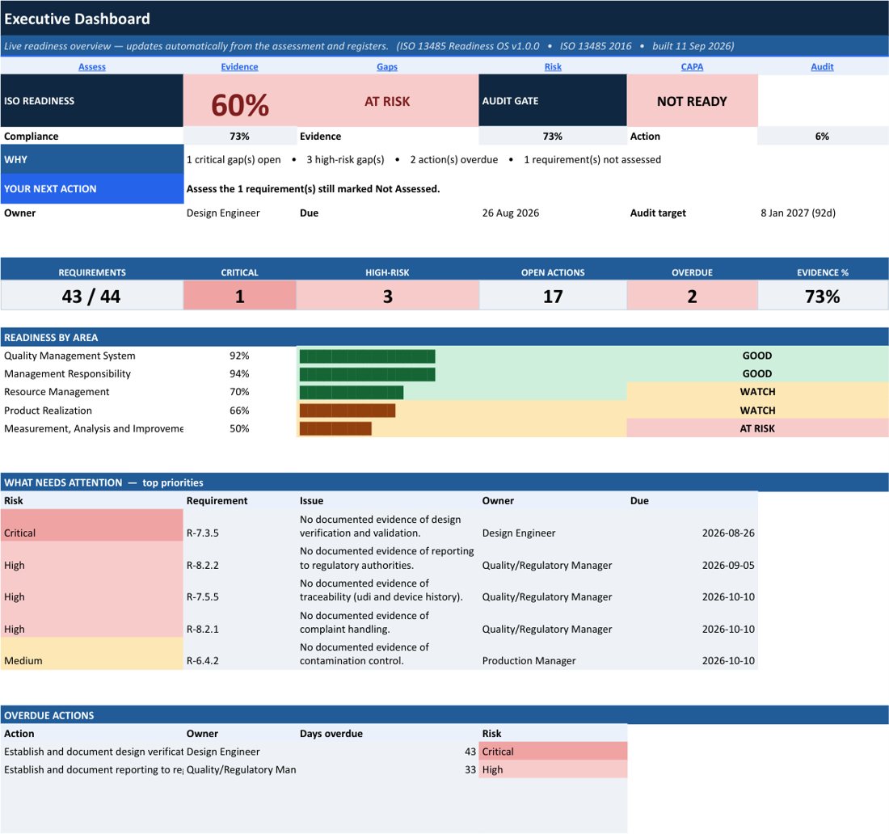Select requirement R-8.2.1 cell
This screenshot has height=834, width=889.
(240, 621)
